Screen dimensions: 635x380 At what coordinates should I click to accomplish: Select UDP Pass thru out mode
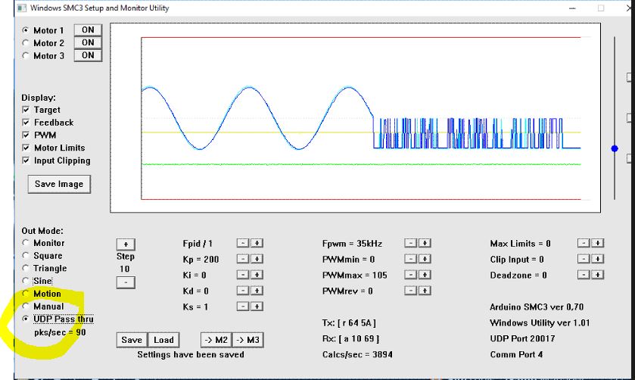pyautogui.click(x=26, y=319)
